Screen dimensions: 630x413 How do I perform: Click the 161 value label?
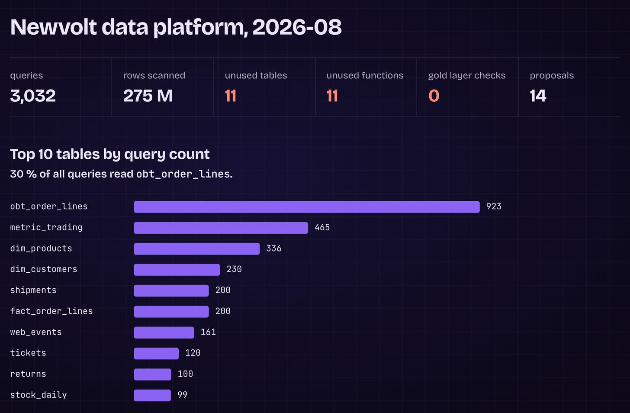(208, 332)
